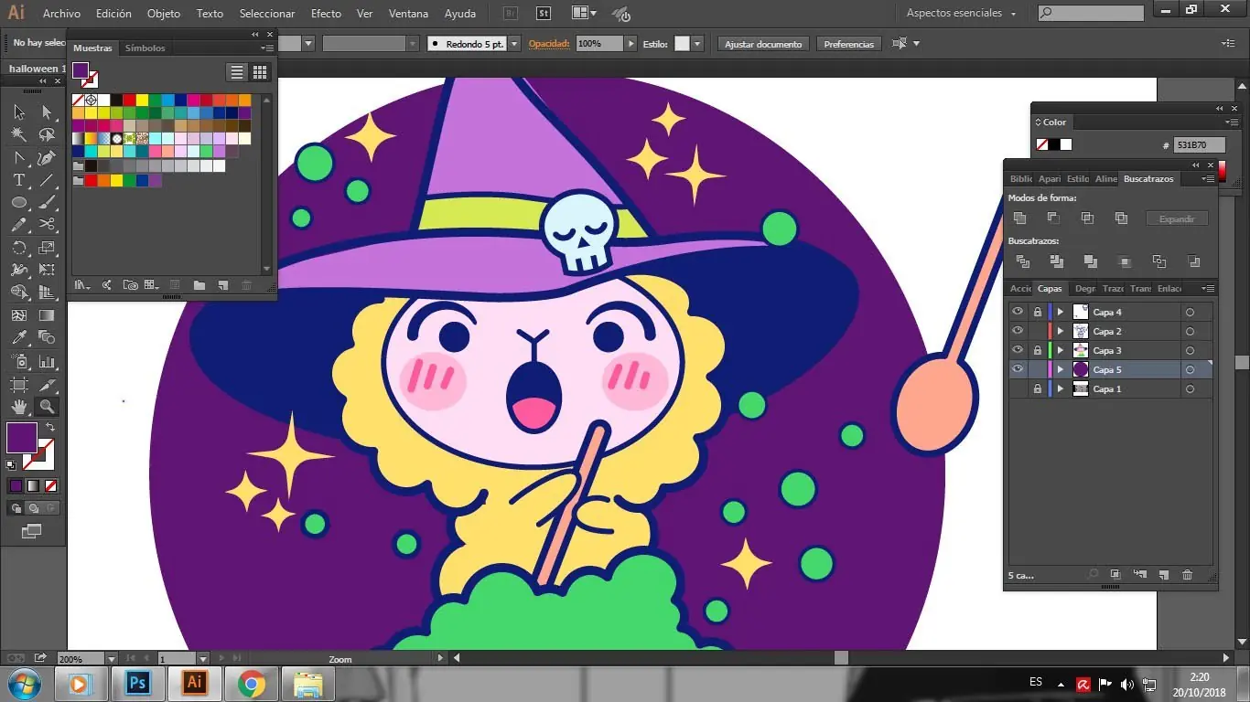Viewport: 1250px width, 702px height.
Task: Show Capa 2 using its visibility box
Action: [1018, 331]
